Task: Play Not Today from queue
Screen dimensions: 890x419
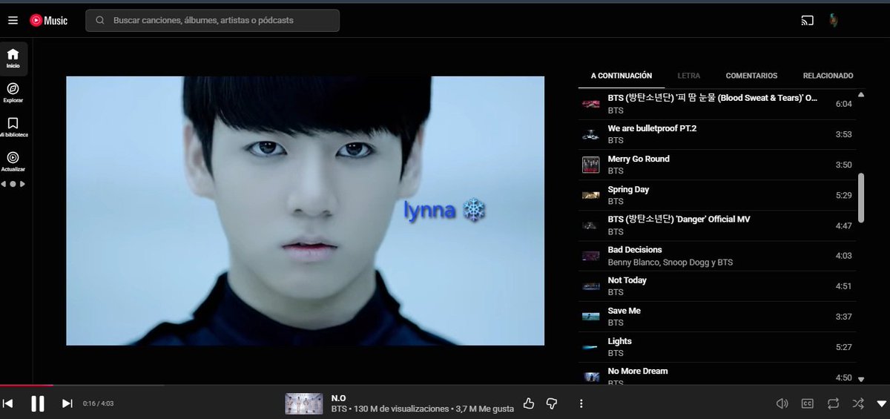Action: (x=717, y=286)
